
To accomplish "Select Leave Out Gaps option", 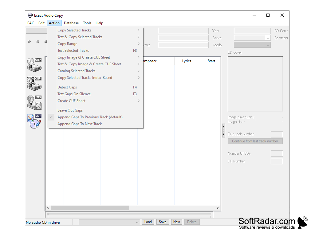I will [95, 110].
